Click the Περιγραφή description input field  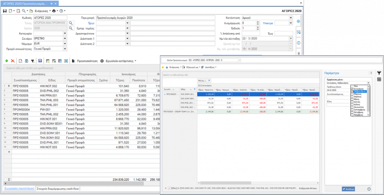[x=155, y=18]
